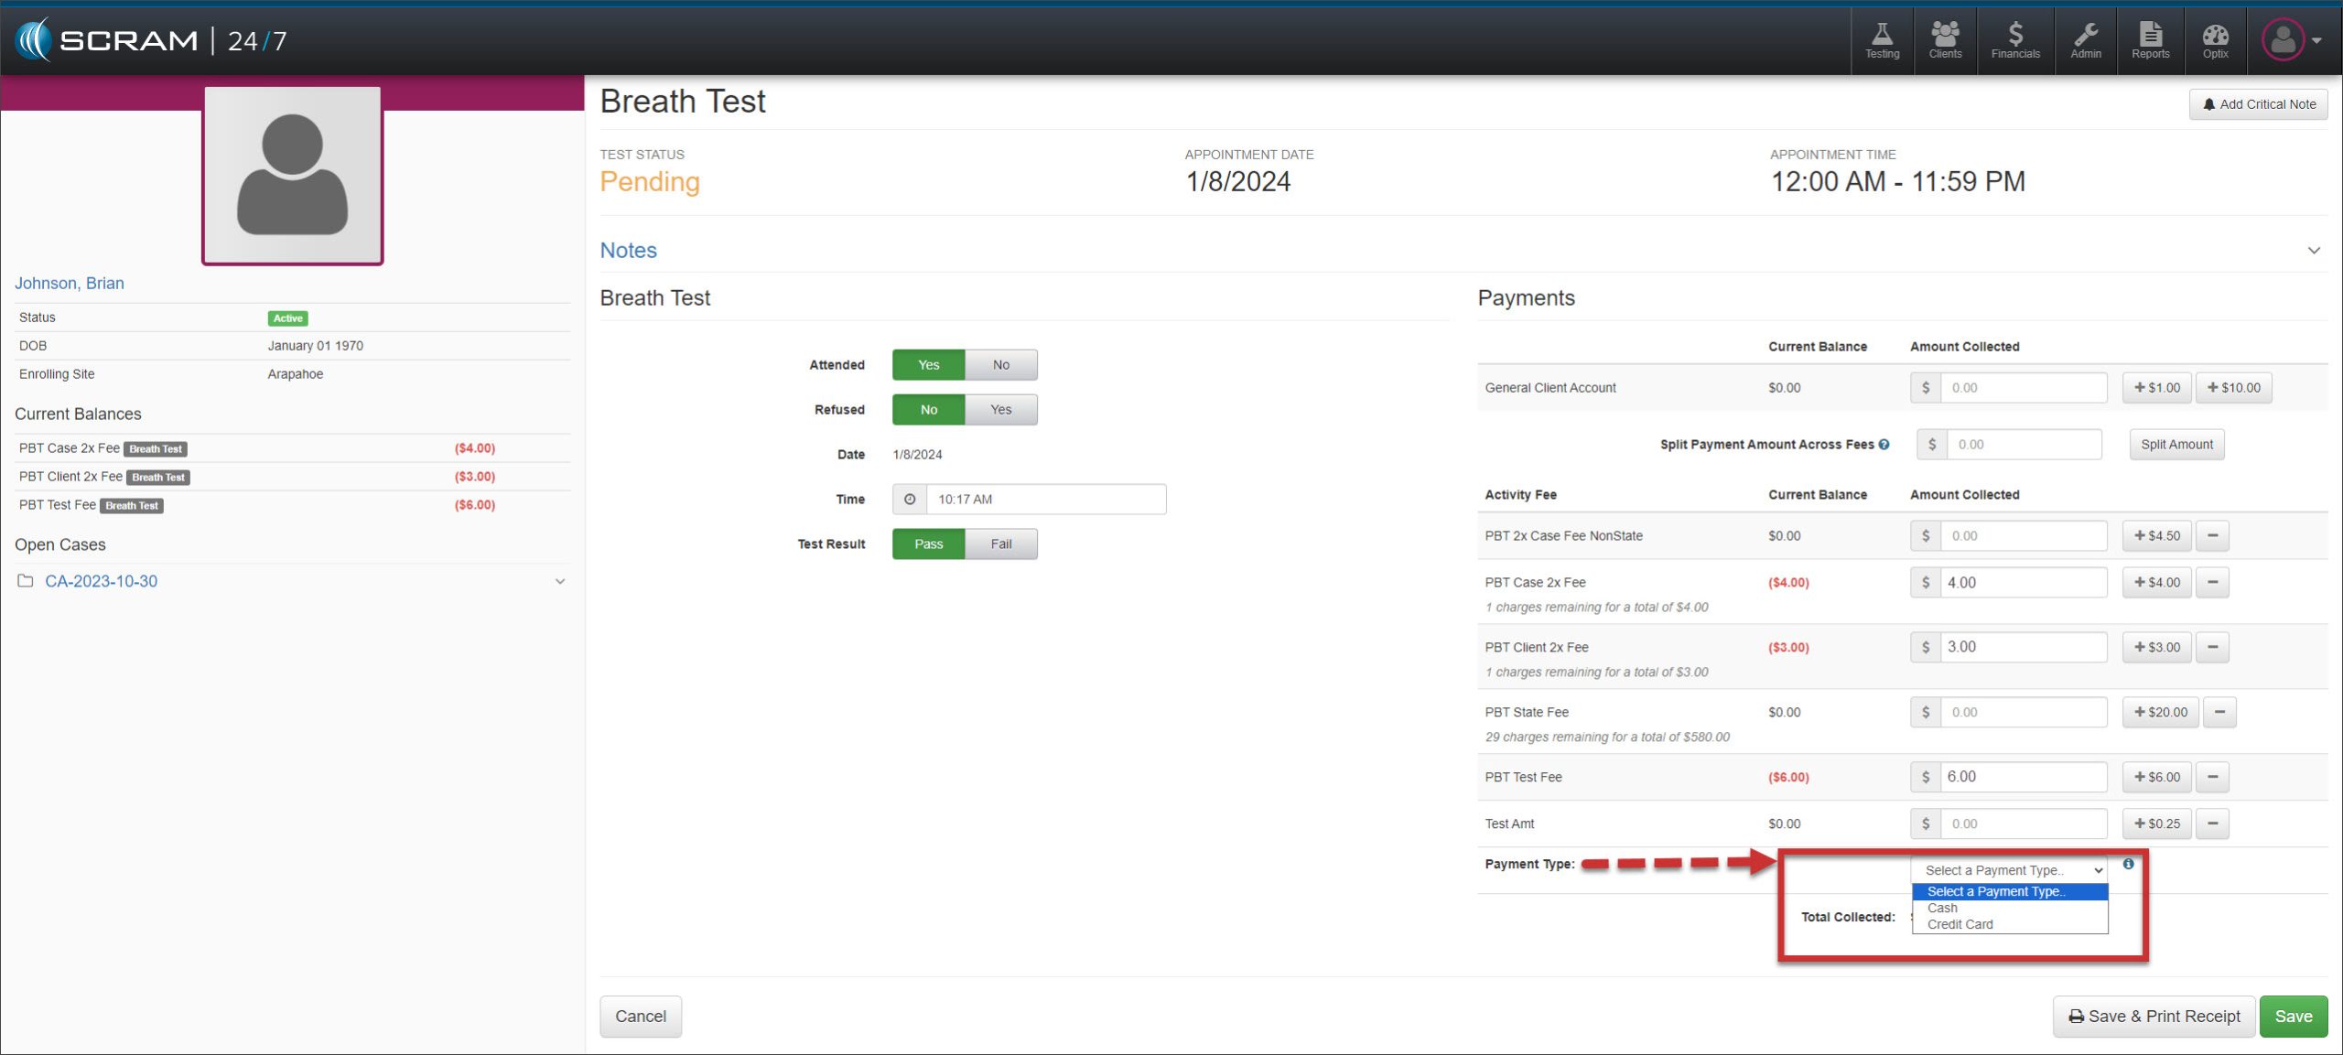Expand open case CA-2023-10-30 chevron
Image resolution: width=2343 pixels, height=1055 pixels.
pyautogui.click(x=559, y=582)
